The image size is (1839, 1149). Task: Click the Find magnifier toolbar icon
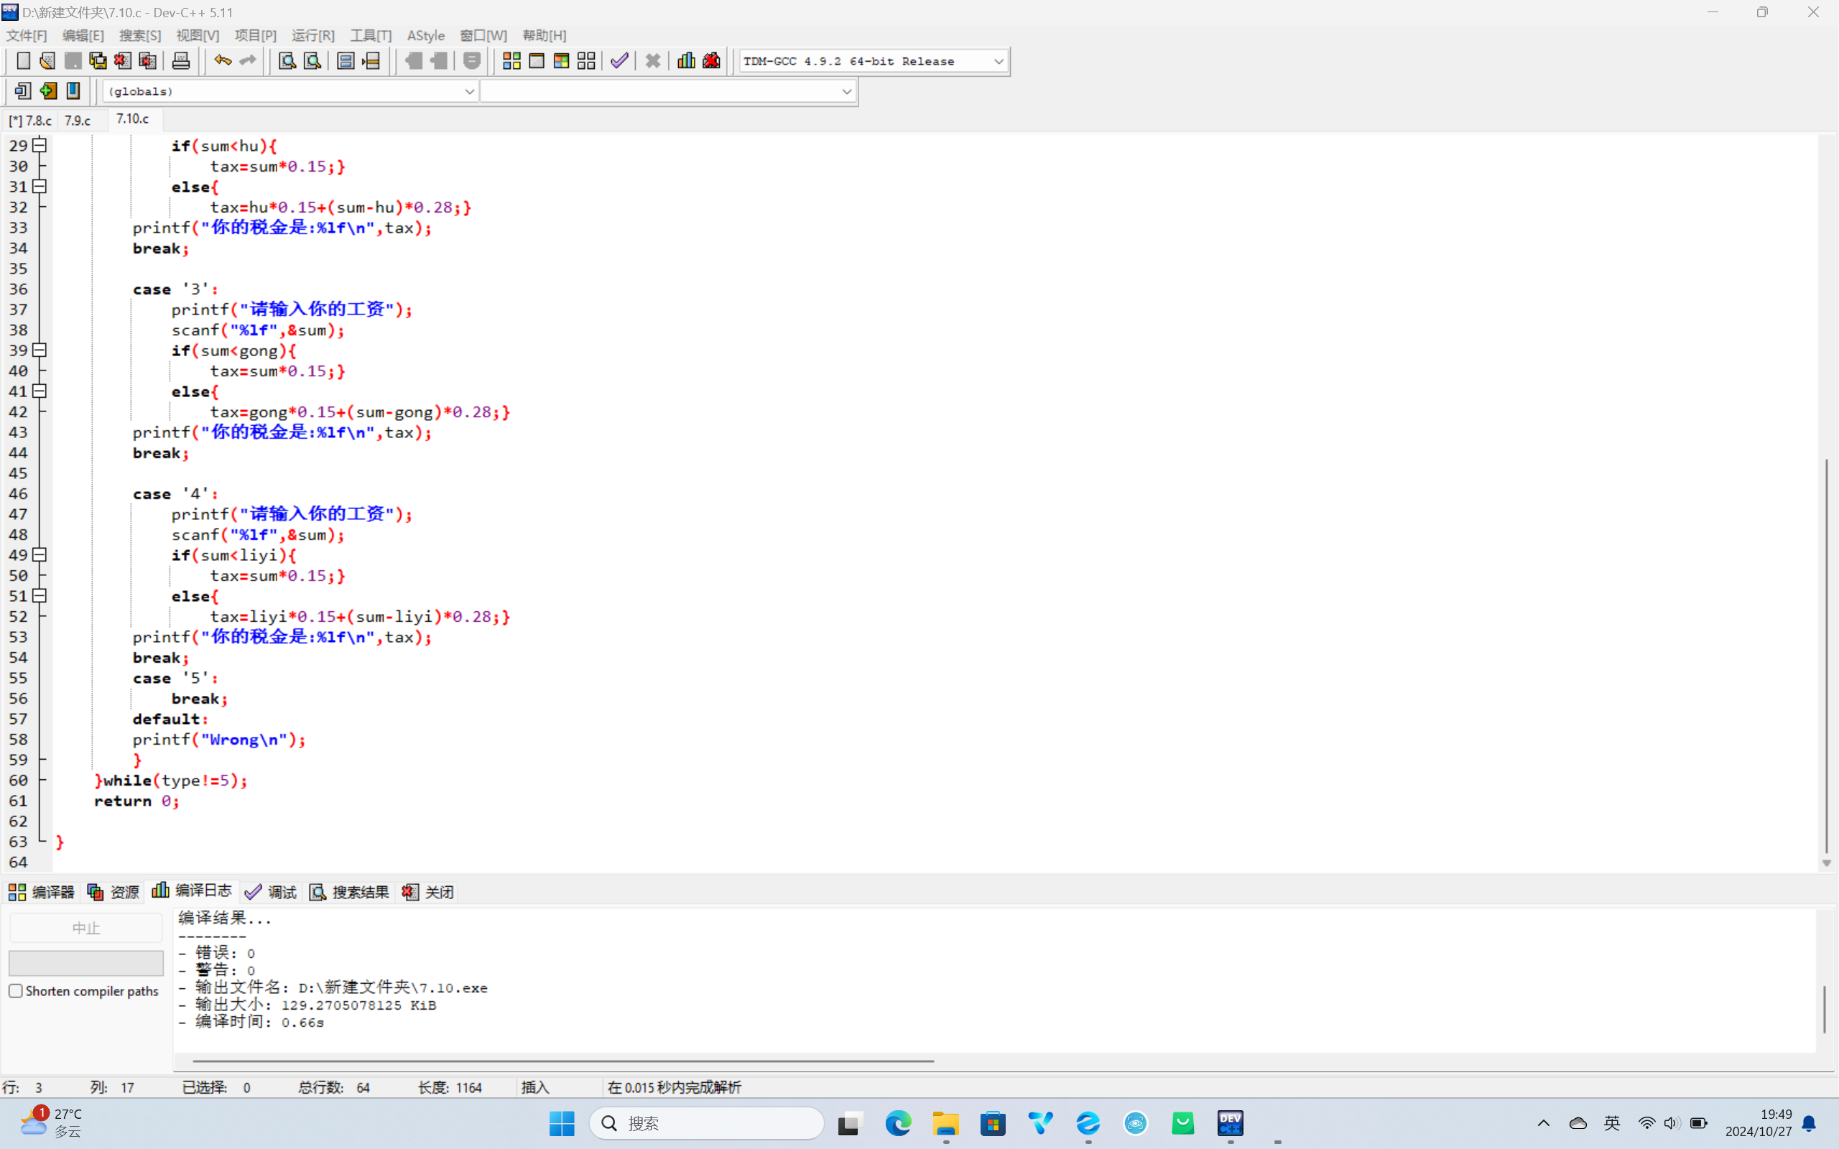(287, 61)
